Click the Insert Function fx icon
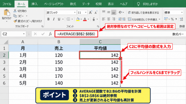The width and height of the screenshot is (186, 104). coord(50,34)
